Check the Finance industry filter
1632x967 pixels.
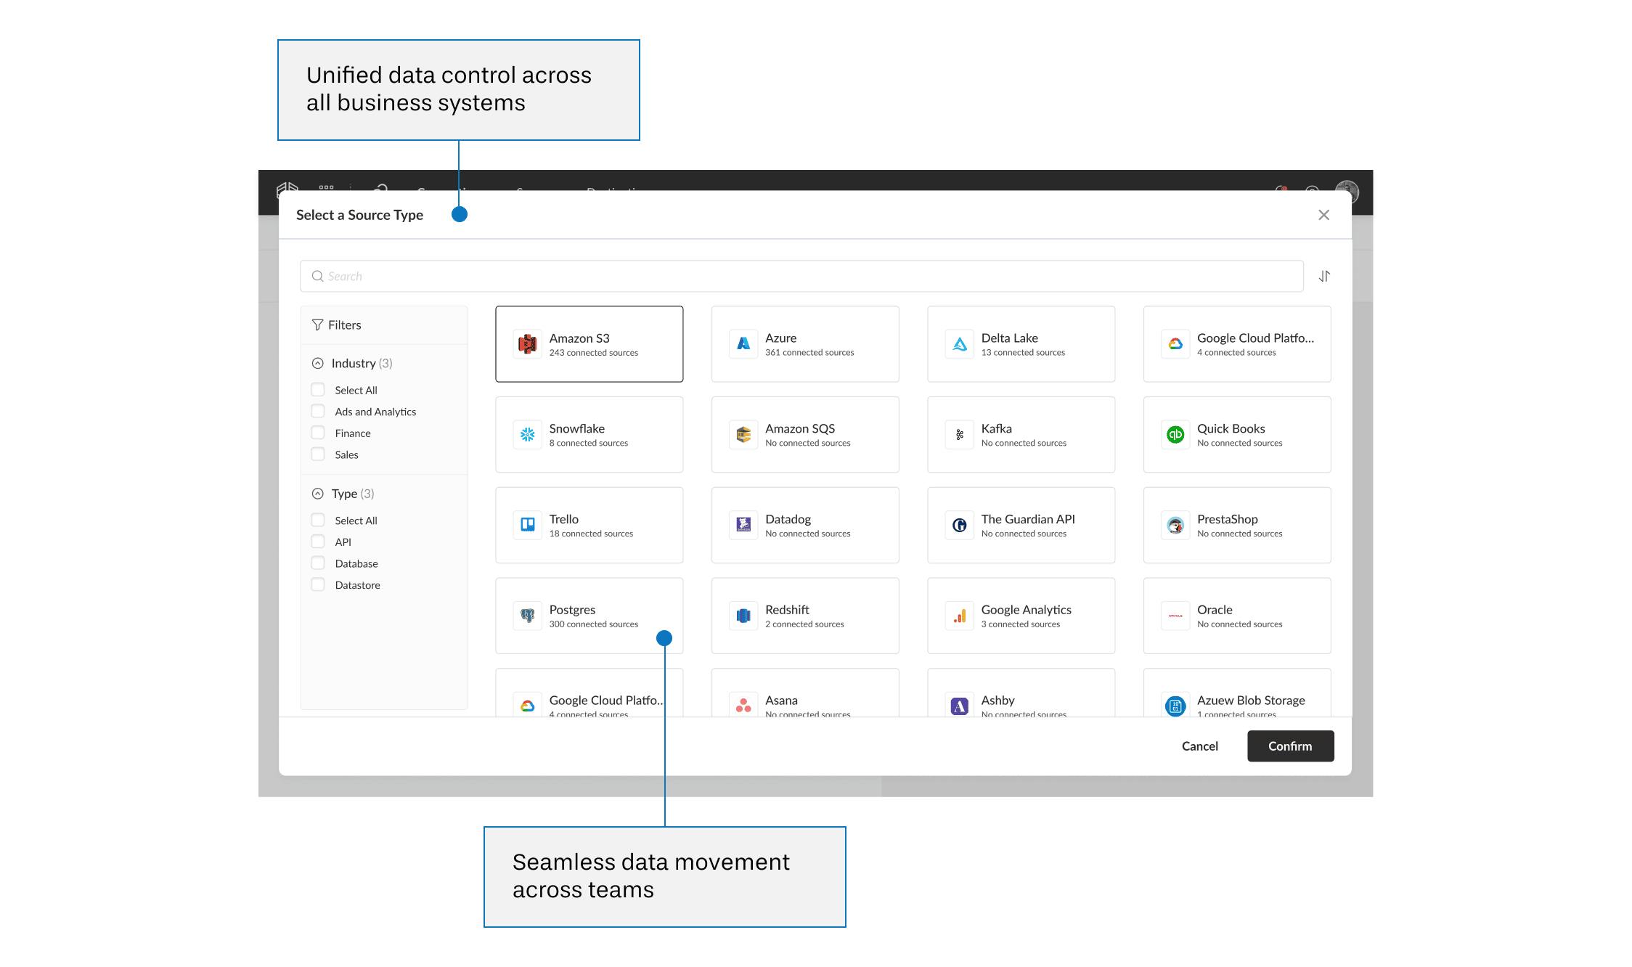[x=318, y=433]
